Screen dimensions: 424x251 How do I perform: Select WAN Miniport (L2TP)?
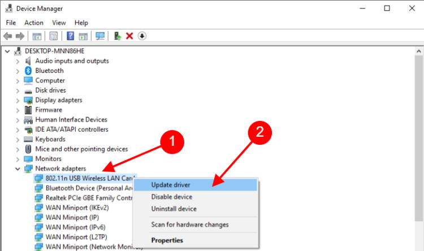76,237
